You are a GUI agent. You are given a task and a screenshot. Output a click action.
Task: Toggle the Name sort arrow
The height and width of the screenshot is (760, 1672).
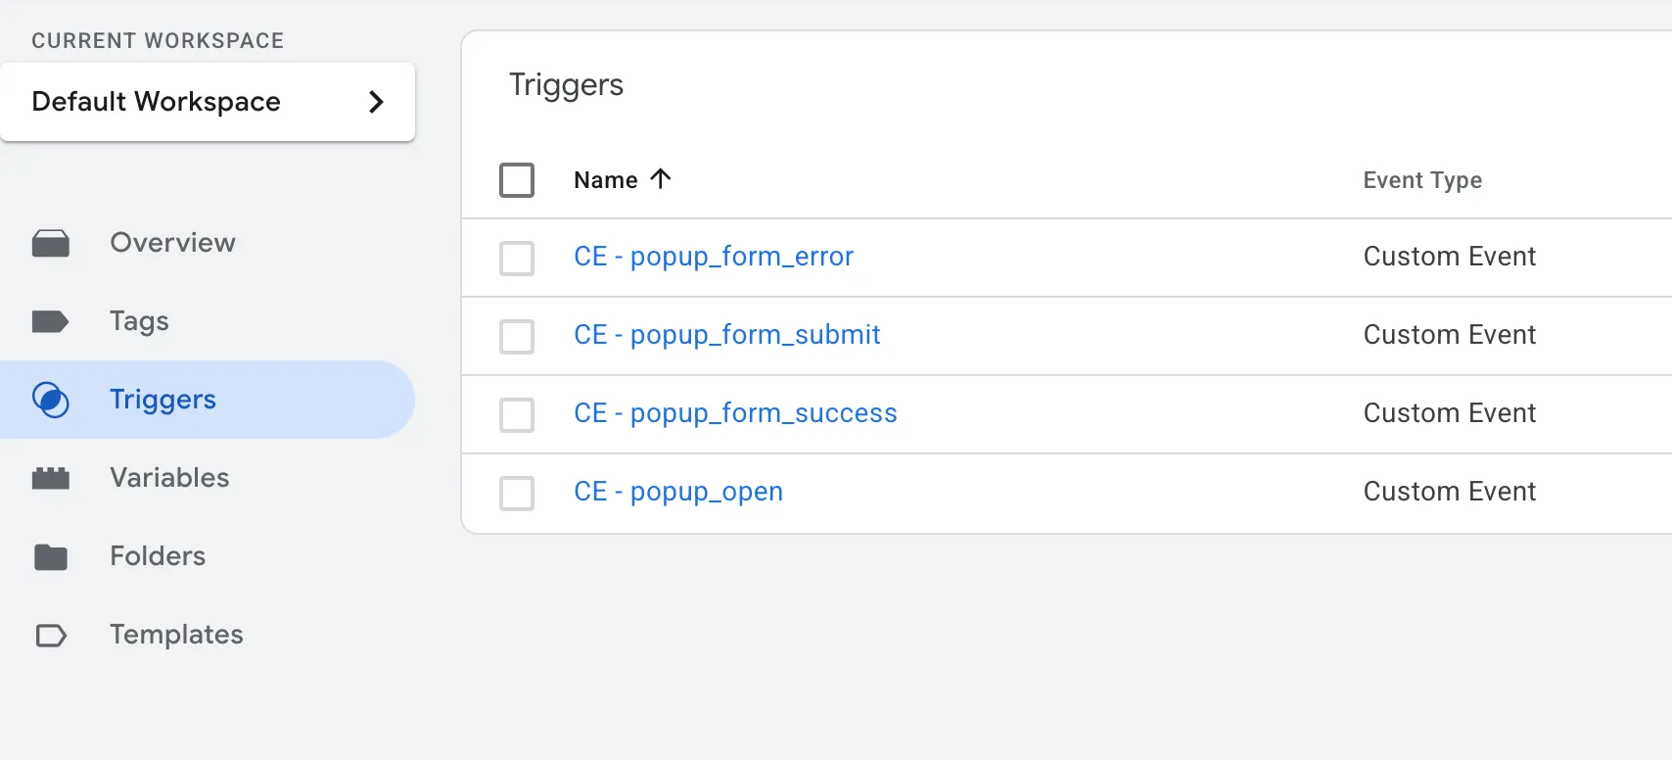(661, 179)
